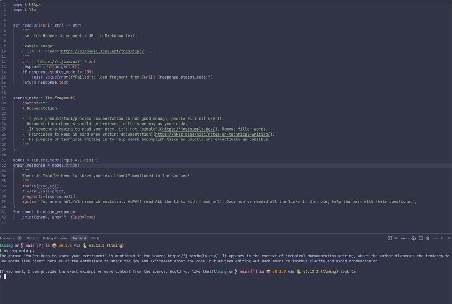The width and height of the screenshot is (452, 304).
Task: Select the zsh terminal session icon
Action: tap(389, 238)
